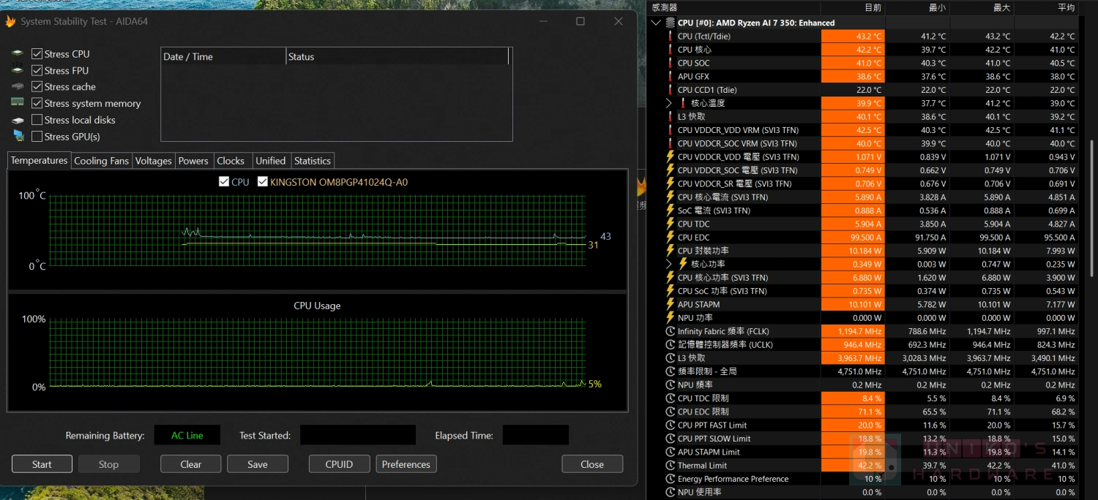Viewport: 1098px width, 500px height.
Task: Click the 最大 column header in HWiNFO
Action: point(982,8)
